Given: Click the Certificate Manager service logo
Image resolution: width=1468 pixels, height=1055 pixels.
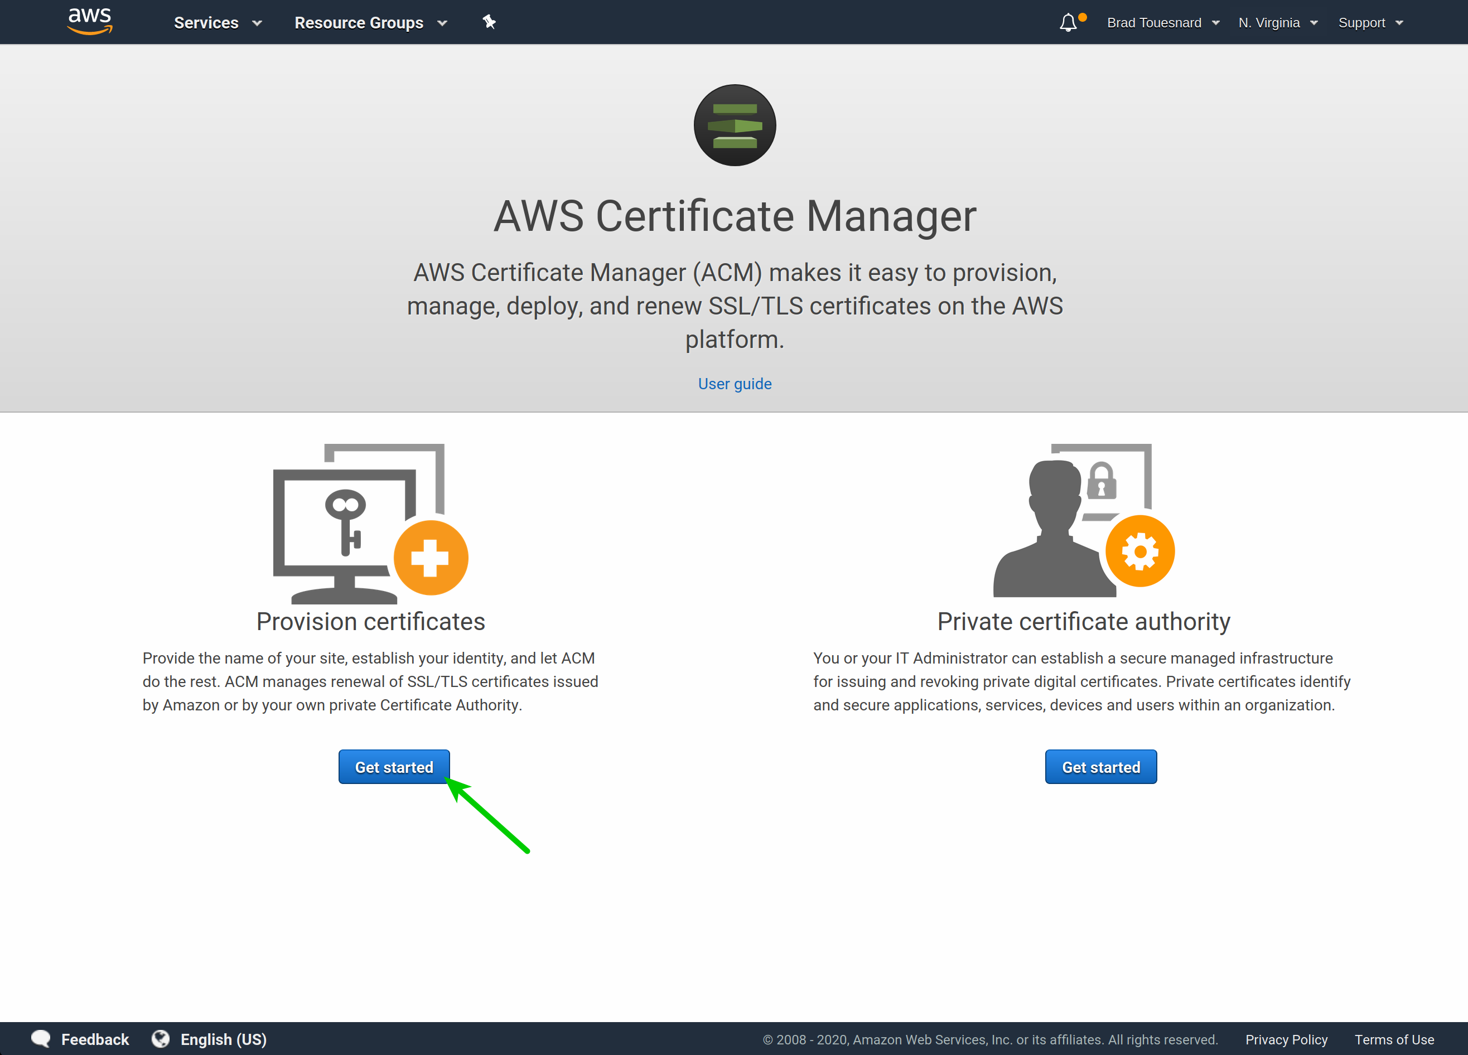Looking at the screenshot, I should point(735,125).
